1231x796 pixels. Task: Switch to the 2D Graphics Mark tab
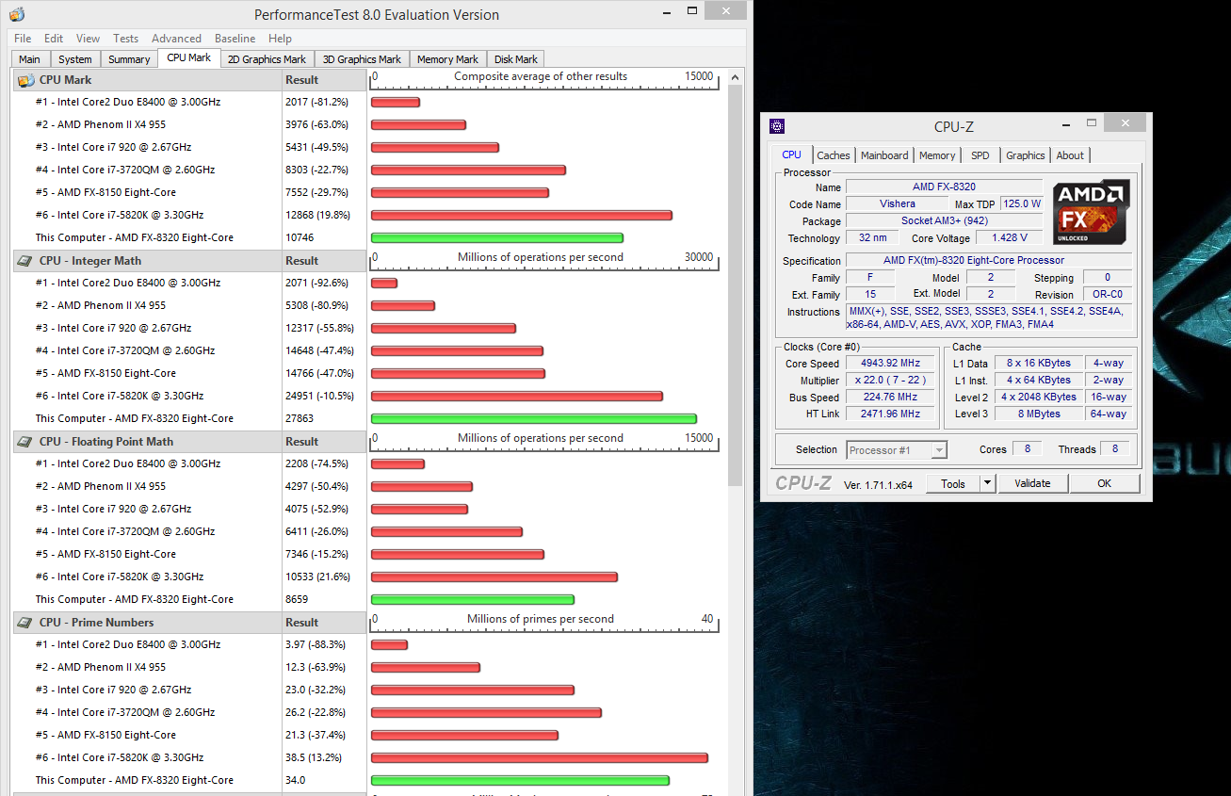(x=267, y=59)
